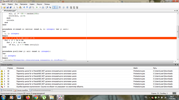
Task: Select warning 1 at line 18
Action: click(89, 71)
